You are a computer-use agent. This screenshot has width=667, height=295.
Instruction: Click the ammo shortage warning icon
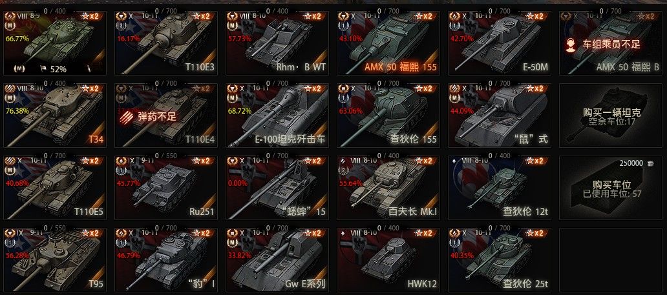127,116
